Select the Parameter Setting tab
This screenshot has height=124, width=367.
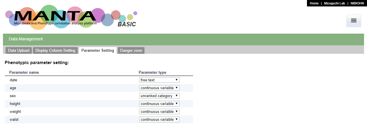[x=98, y=50]
